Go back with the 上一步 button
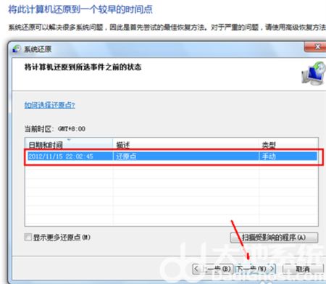Screen dimensions: 326x284 point(213,269)
